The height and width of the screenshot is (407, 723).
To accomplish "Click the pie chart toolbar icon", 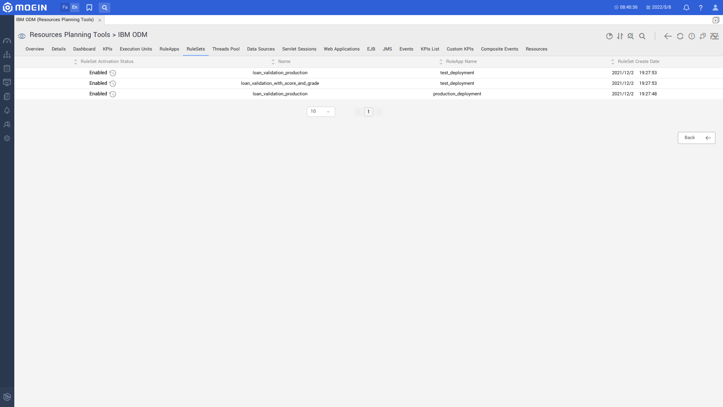I will (x=609, y=36).
